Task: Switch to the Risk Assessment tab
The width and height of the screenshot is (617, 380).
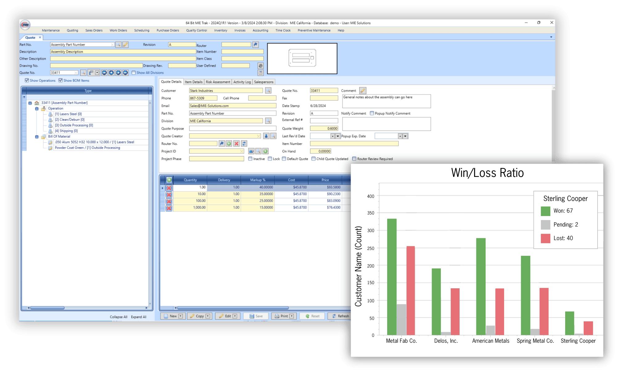Action: click(217, 82)
